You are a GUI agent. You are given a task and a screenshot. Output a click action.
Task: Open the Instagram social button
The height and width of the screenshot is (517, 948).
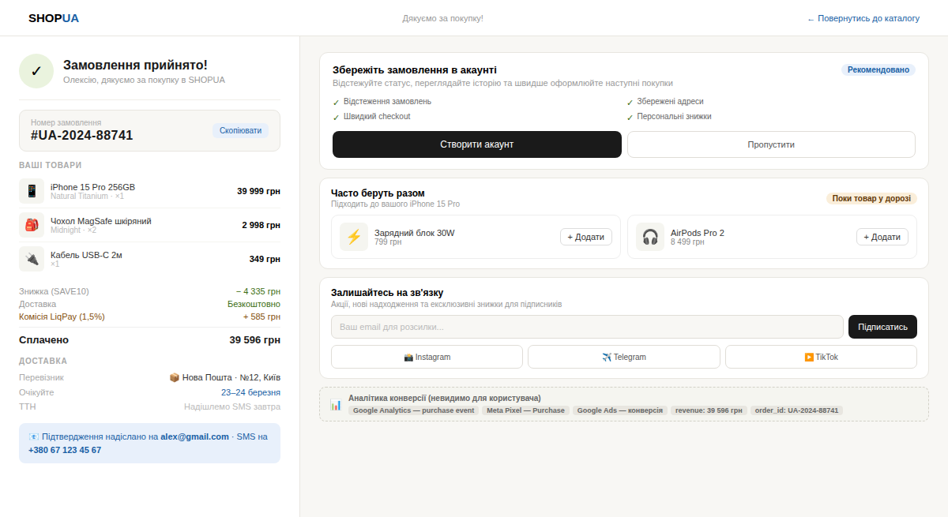pos(427,357)
